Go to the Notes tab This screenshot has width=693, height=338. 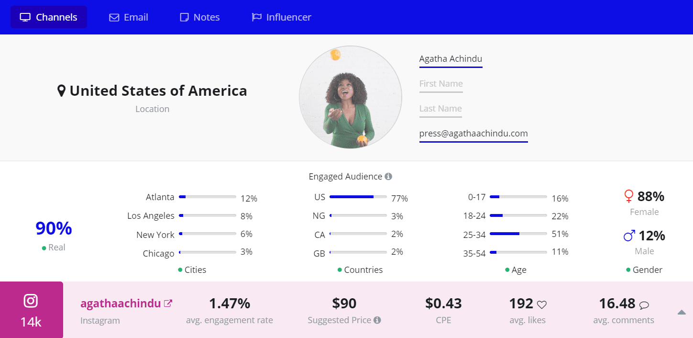point(199,17)
